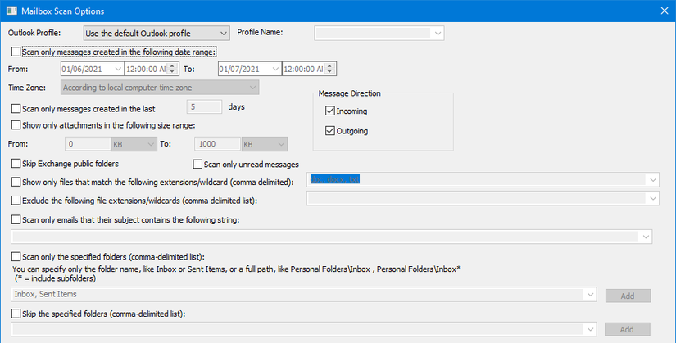The image size is (676, 343).
Task: Uncheck the Outgoing message direction
Action: pos(330,130)
